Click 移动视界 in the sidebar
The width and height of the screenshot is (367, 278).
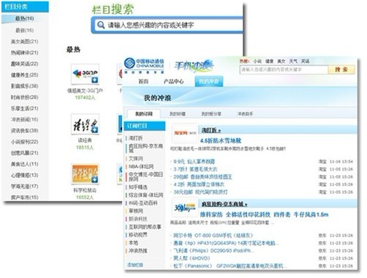138,235
